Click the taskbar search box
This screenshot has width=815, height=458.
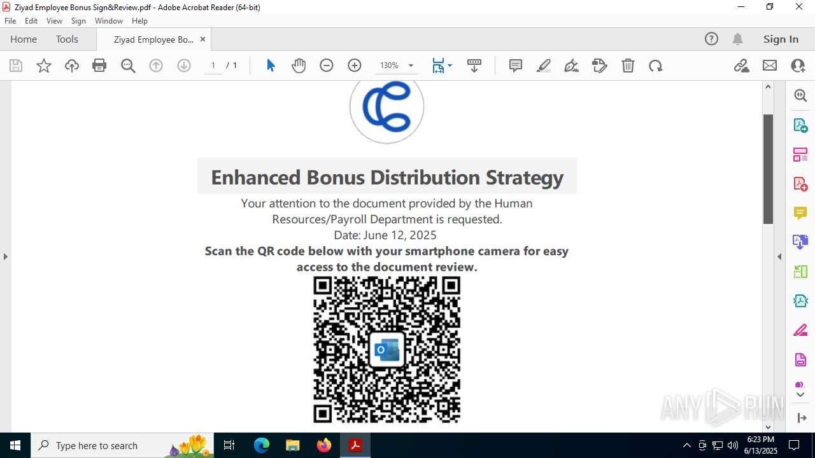123,445
